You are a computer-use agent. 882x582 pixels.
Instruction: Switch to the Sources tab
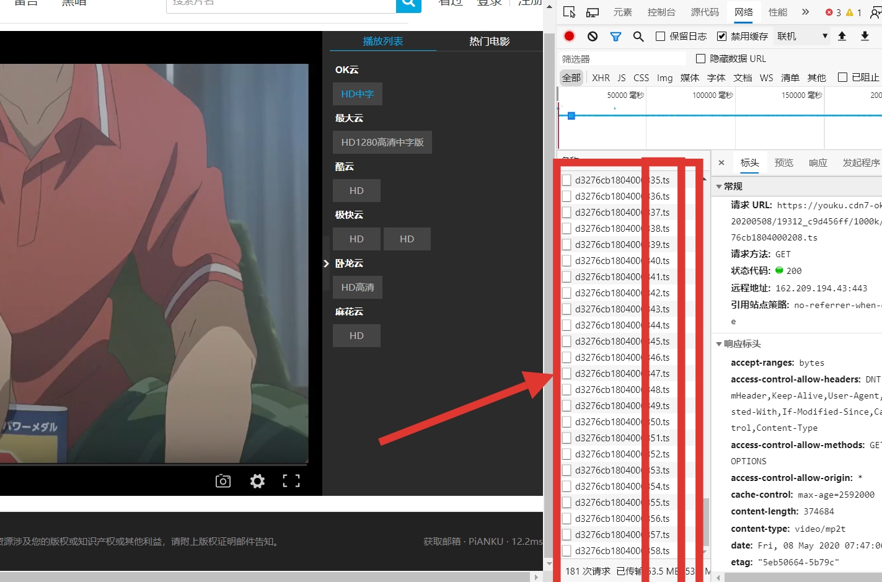[705, 12]
